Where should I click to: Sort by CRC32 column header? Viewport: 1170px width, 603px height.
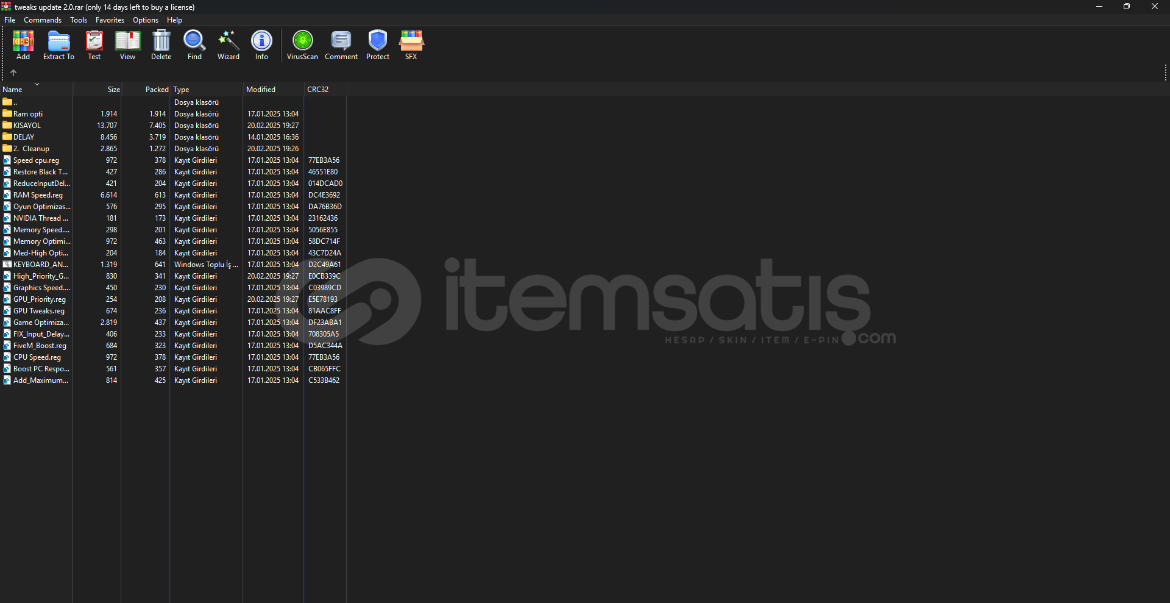pos(325,89)
